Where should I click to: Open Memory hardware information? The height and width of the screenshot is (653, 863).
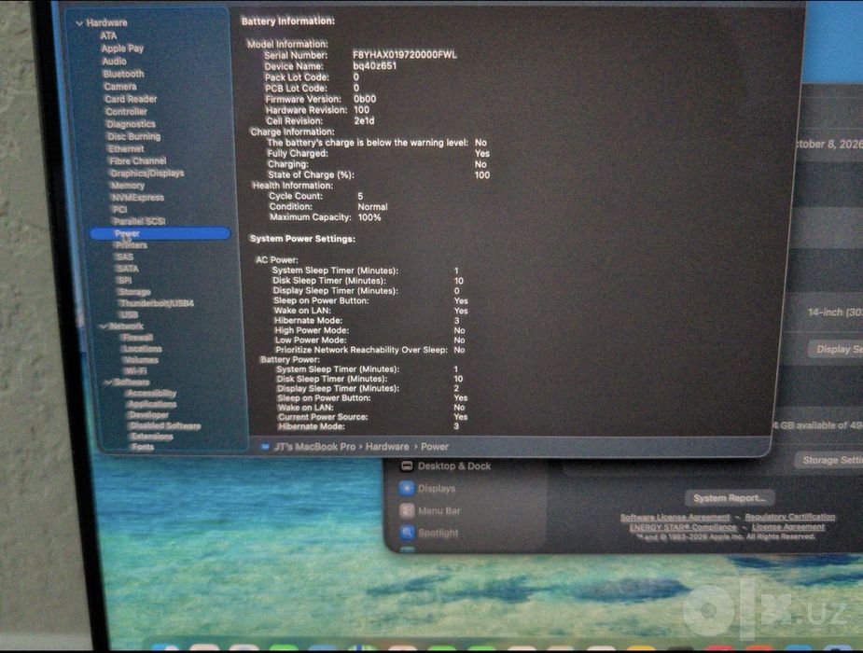128,186
